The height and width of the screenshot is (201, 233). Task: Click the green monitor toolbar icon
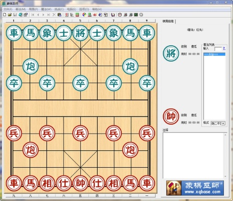pos(136,15)
